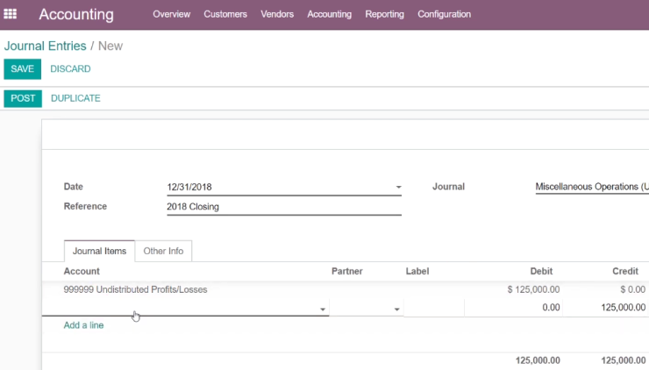This screenshot has height=370, width=649.
Task: Save the journal entry
Action: pyautogui.click(x=22, y=68)
